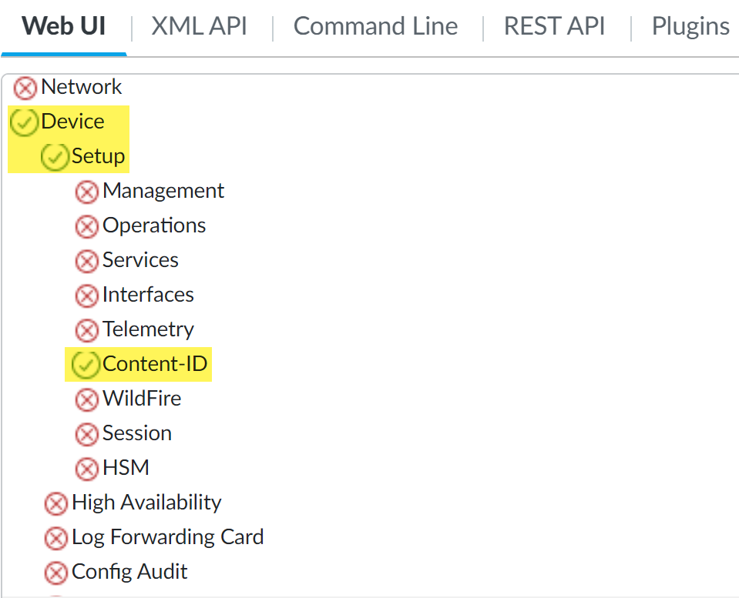The image size is (739, 598).
Task: Select the Setup tree node label
Action: pyautogui.click(x=98, y=156)
